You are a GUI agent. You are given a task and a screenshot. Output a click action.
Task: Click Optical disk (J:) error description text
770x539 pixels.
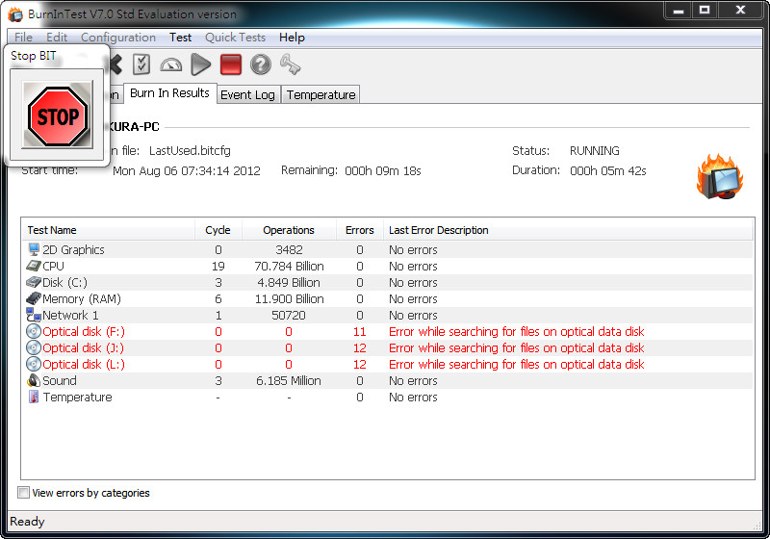(x=517, y=347)
